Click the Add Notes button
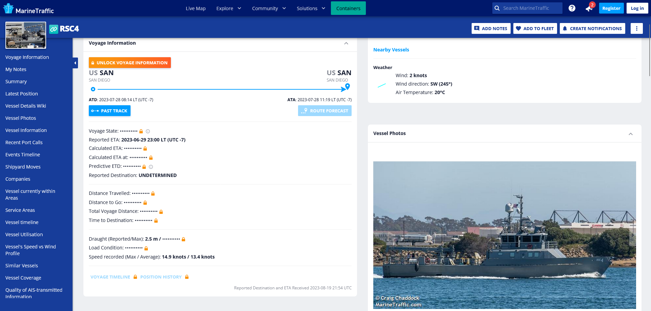651x311 pixels. 491,28
